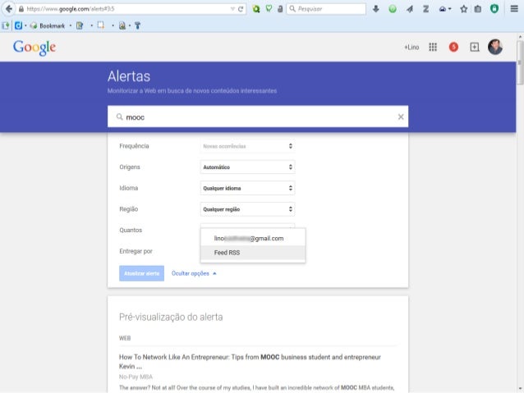The width and height of the screenshot is (524, 393).
Task: Open the bookmarks list clipboard icon
Action: [478, 9]
